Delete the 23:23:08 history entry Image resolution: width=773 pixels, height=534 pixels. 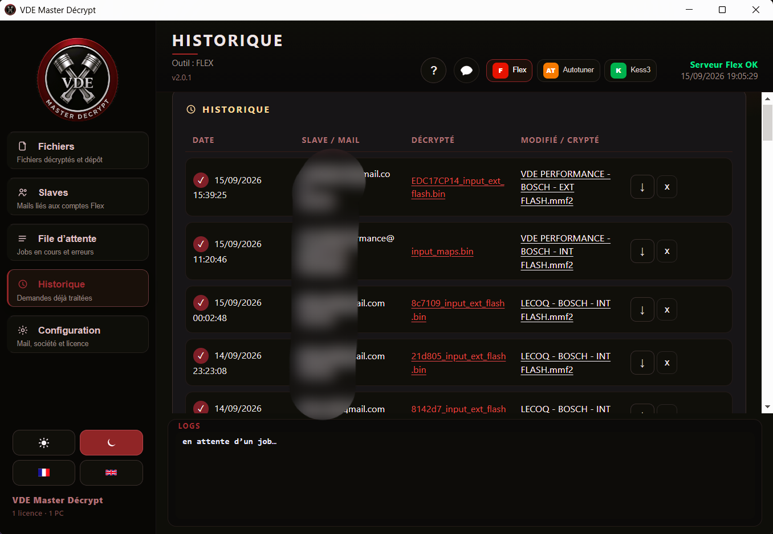tap(667, 363)
